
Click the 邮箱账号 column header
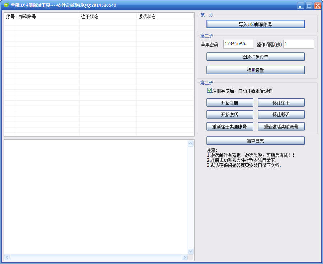48,17
